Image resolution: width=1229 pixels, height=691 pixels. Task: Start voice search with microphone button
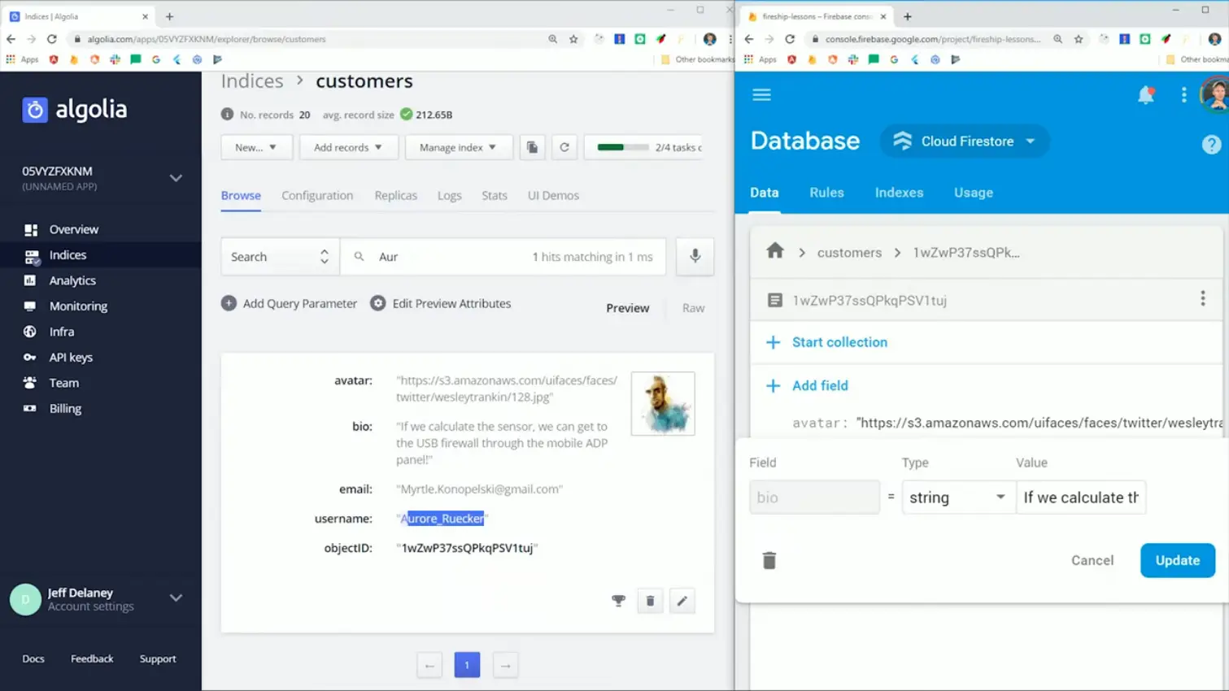(x=695, y=257)
